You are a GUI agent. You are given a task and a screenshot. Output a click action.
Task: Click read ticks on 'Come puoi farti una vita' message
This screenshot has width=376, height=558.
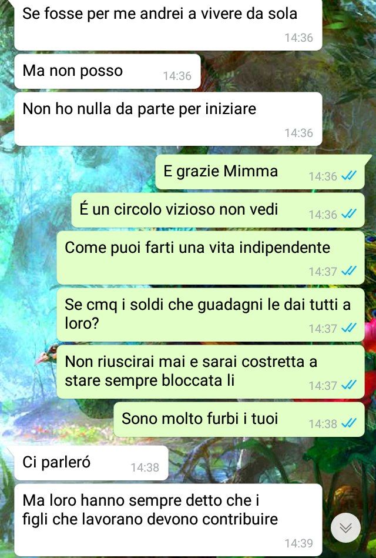[x=348, y=271]
